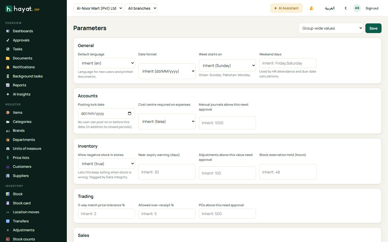The height and width of the screenshot is (242, 388).
Task: Click the Background tasks hourglass icon
Action: [8, 76]
